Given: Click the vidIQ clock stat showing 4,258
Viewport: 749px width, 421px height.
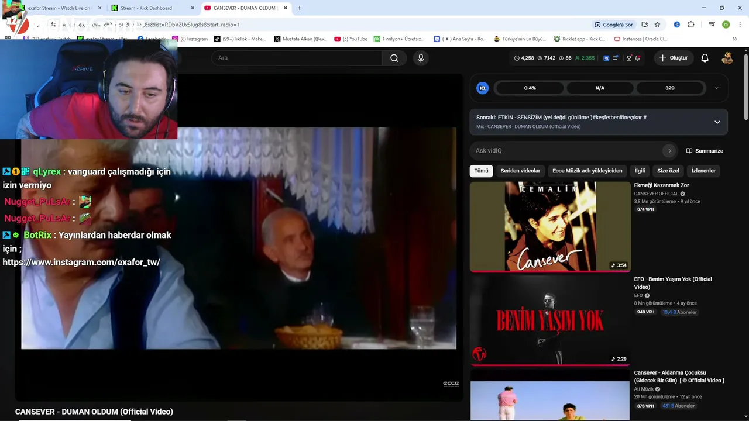Looking at the screenshot, I should click(524, 58).
